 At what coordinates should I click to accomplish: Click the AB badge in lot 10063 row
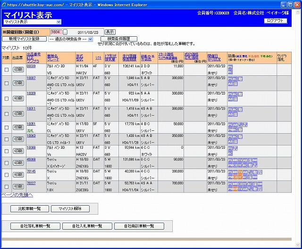point(230,142)
